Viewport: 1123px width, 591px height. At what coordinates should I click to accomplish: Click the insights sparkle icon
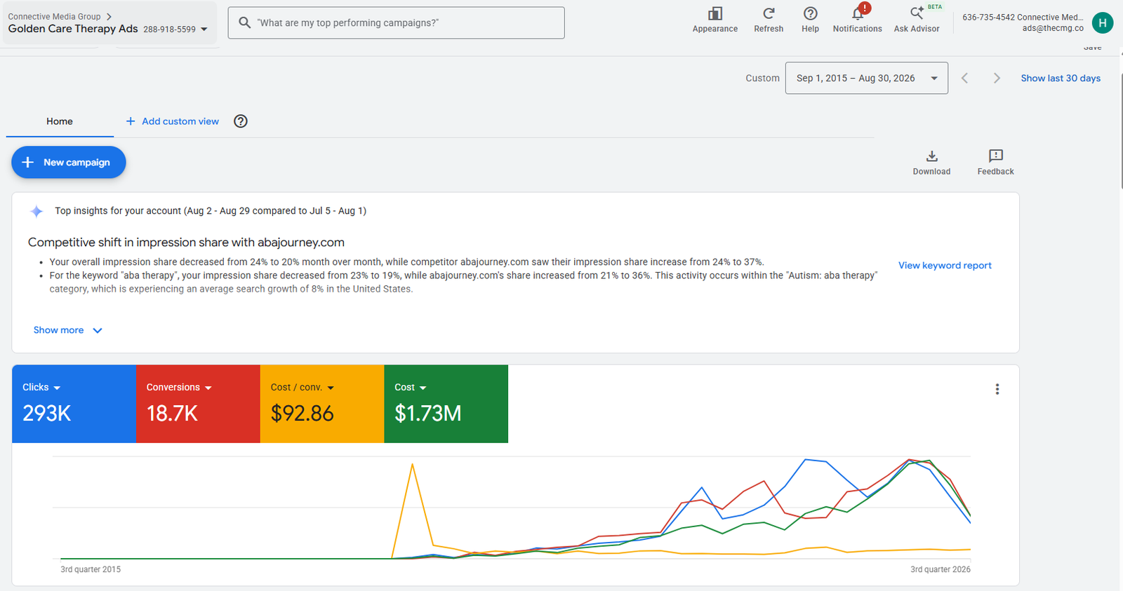pos(36,211)
